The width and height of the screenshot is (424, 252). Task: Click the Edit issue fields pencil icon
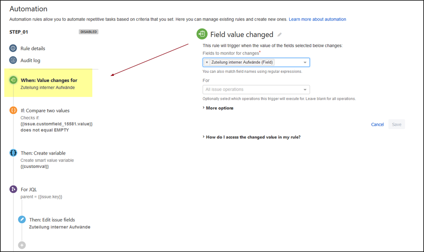click(22, 219)
